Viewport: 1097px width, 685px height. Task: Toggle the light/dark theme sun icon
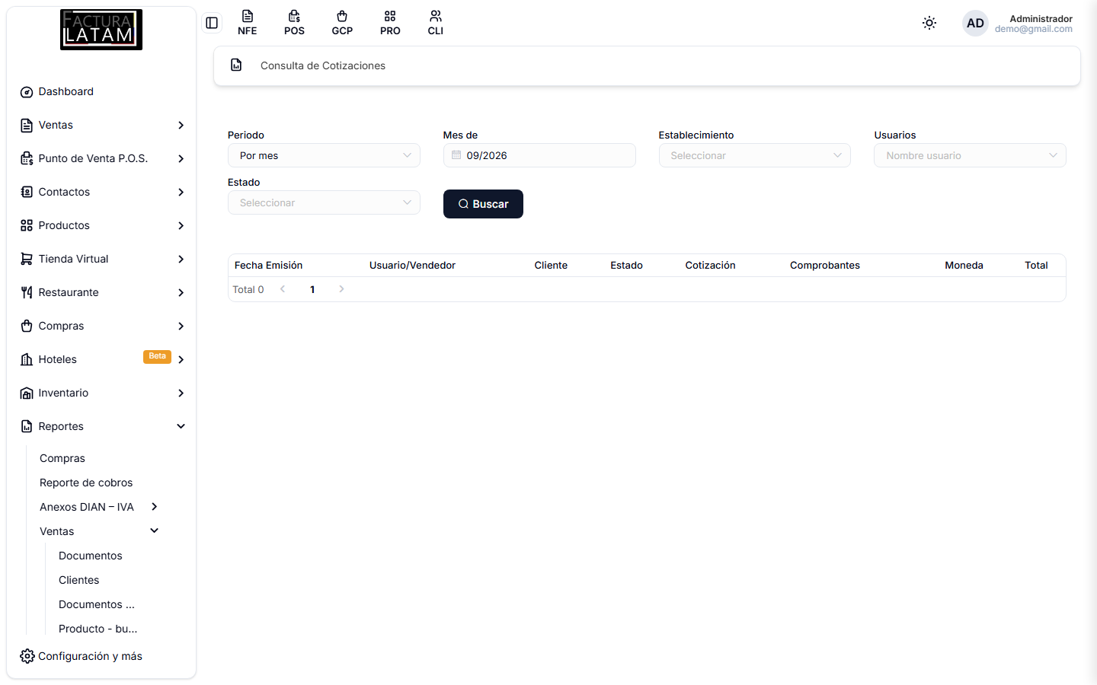[x=929, y=23]
